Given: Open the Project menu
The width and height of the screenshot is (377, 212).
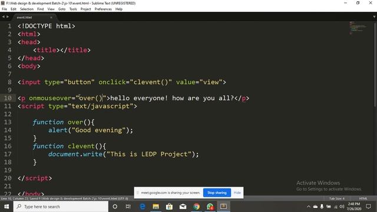Looking at the screenshot, I should [85, 9].
